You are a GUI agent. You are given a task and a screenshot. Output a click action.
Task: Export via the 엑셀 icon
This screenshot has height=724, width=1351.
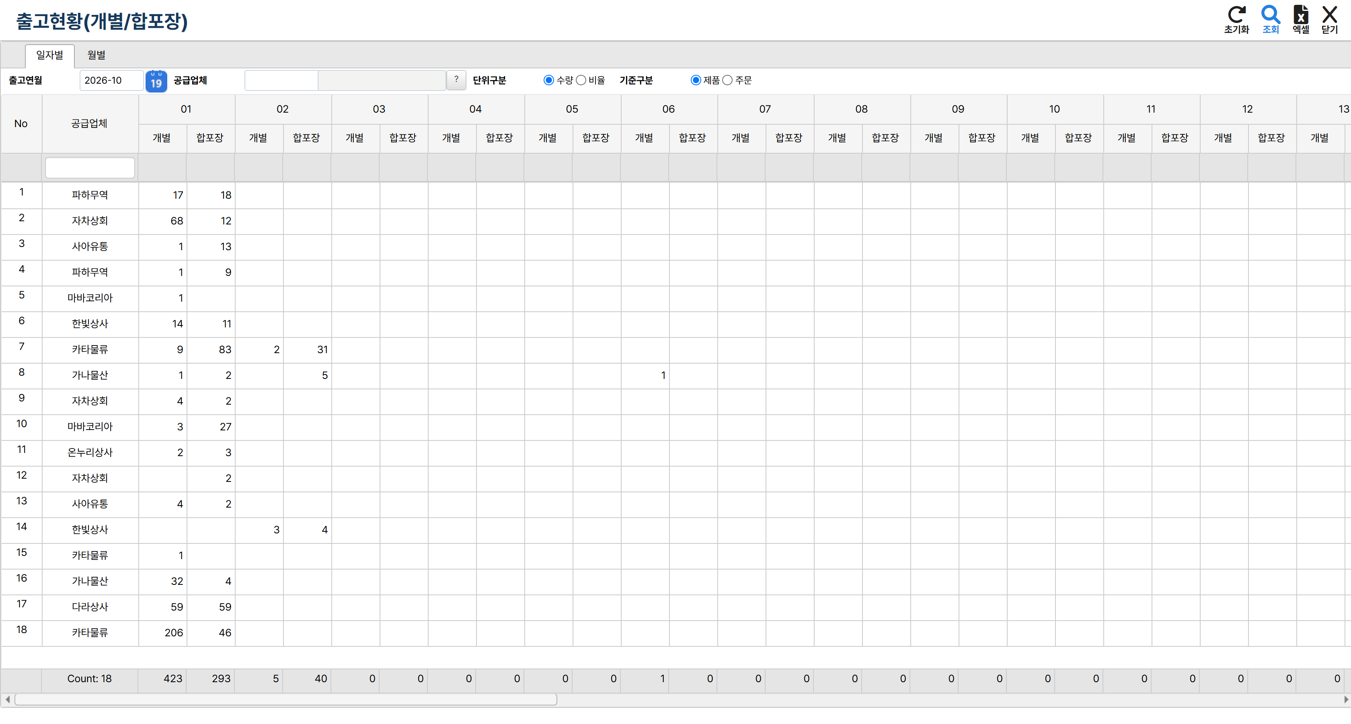[1301, 19]
